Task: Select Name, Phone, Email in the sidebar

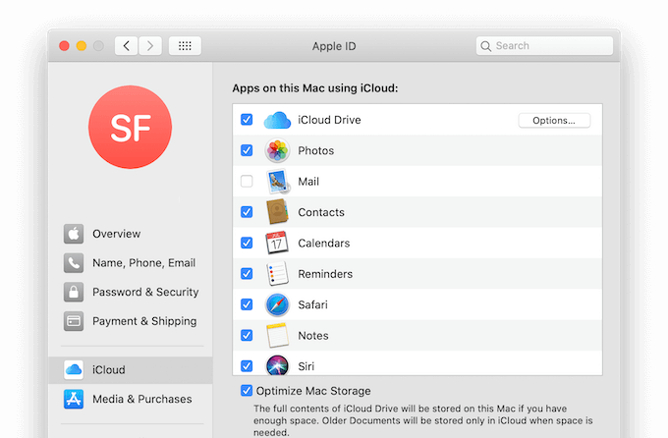Action: point(131,263)
